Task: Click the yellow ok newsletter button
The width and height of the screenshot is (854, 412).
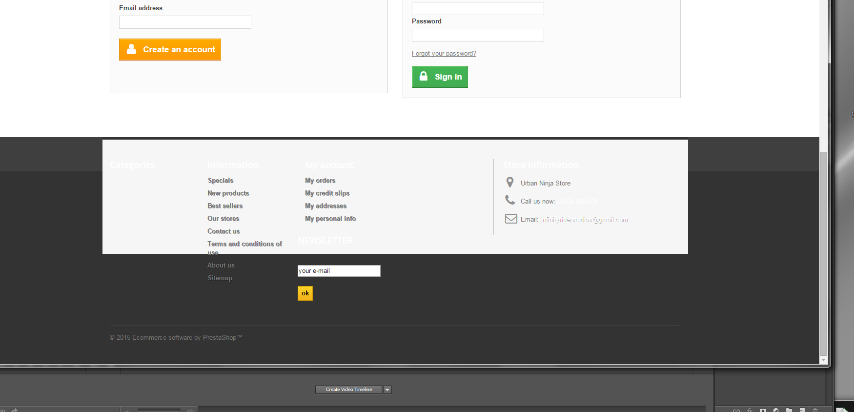Action: point(305,293)
